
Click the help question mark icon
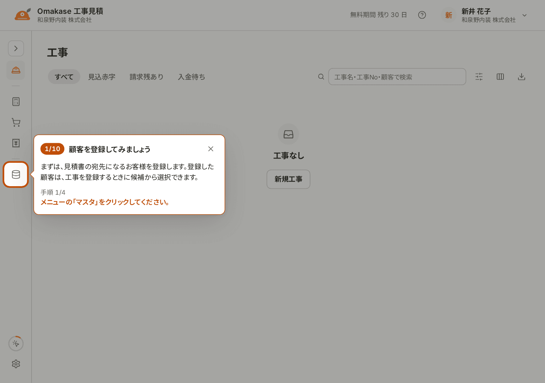[x=422, y=15]
